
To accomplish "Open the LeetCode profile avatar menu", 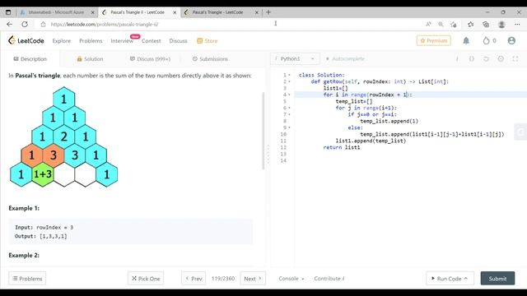I will pos(511,40).
